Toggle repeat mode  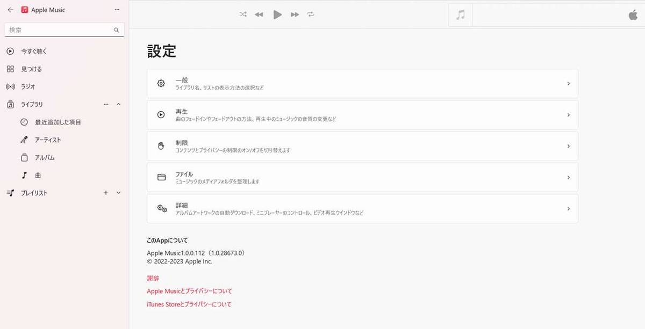(311, 14)
